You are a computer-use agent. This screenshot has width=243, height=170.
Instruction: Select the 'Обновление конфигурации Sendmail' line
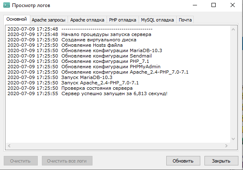click(80, 56)
